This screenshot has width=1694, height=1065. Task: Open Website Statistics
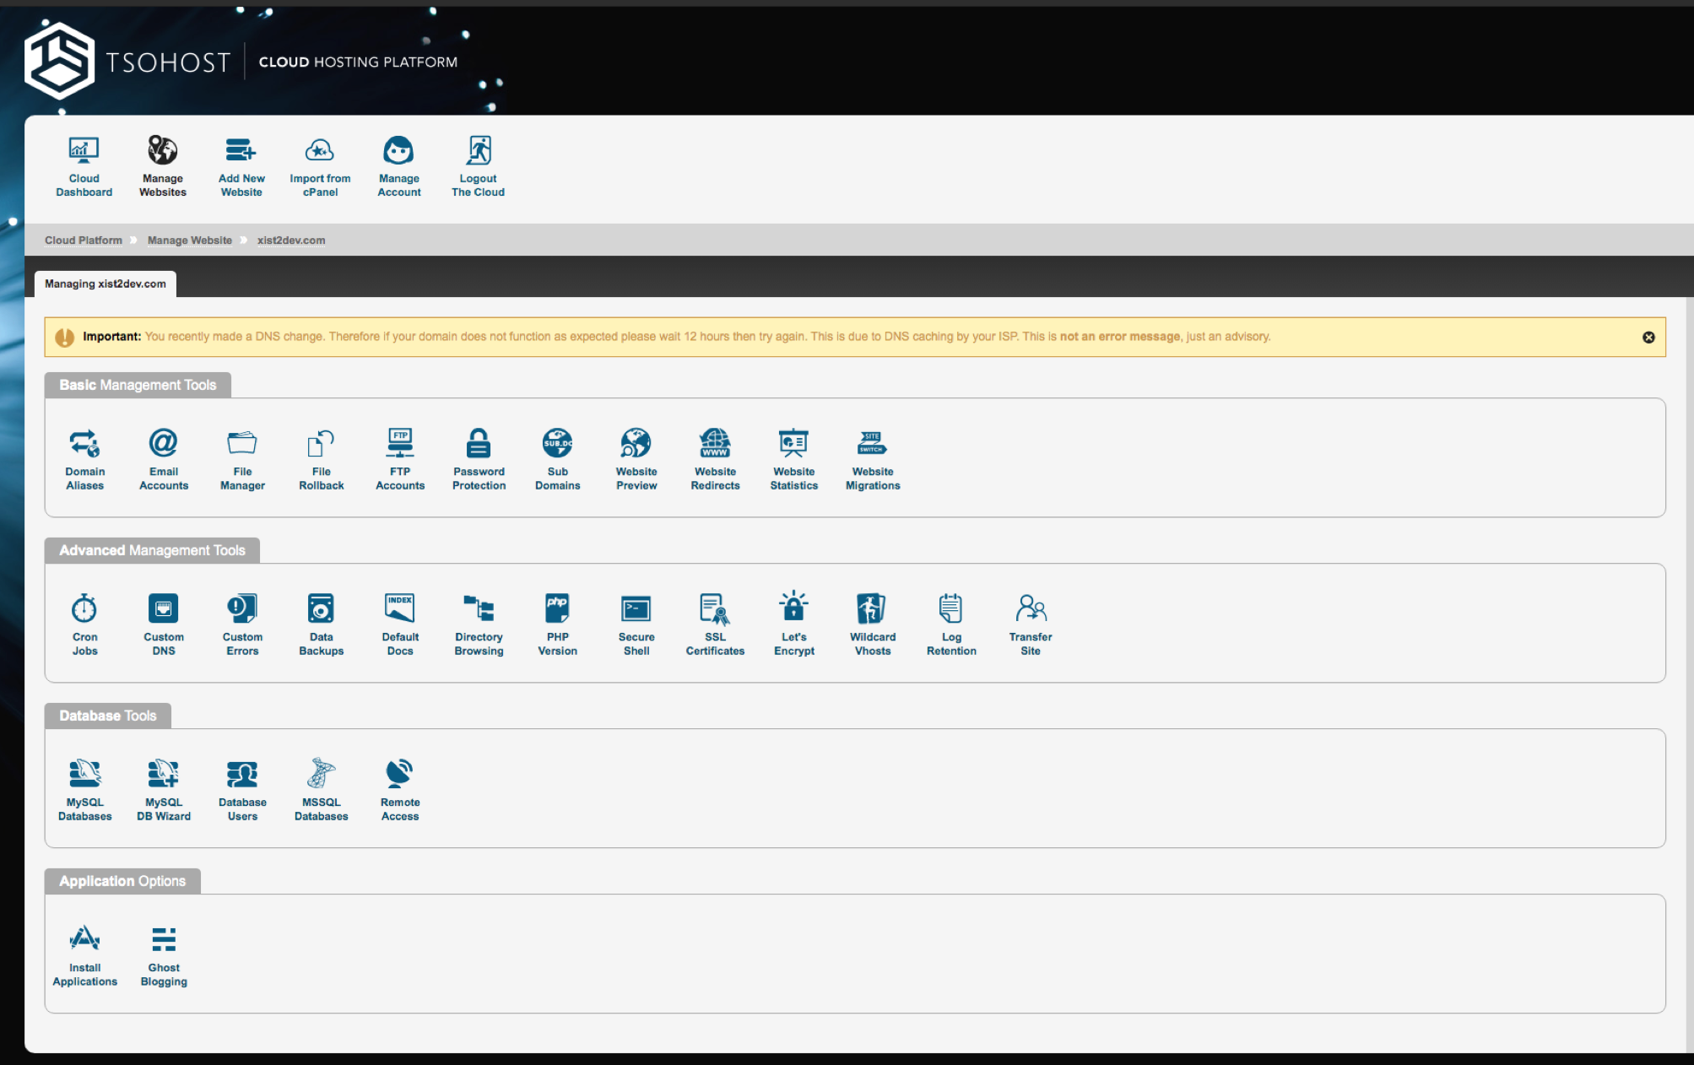point(793,458)
